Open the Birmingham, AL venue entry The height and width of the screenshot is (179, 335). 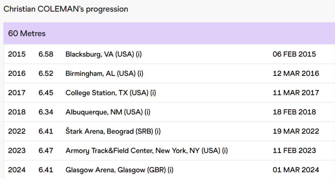pos(104,74)
